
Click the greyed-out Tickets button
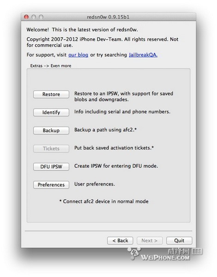point(51,149)
